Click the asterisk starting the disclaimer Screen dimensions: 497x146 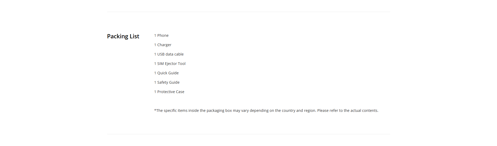[155, 110]
